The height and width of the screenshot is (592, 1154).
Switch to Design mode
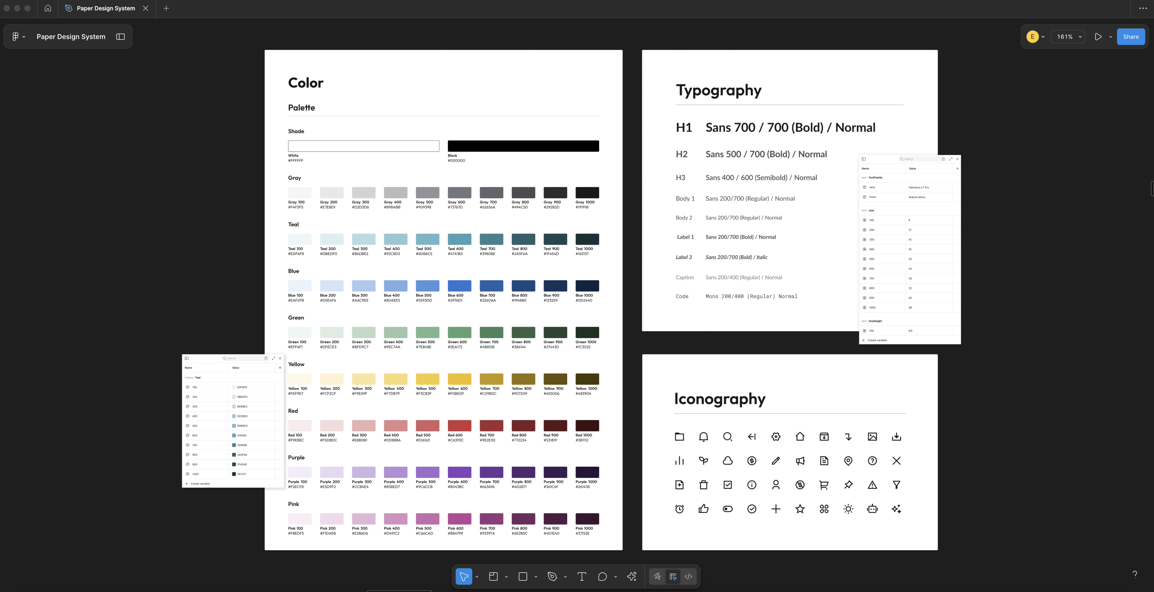(673, 576)
